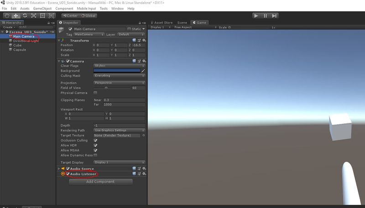This screenshot has height=208, width=365.
Task: Select Cube in the Hierarchy
Action: point(17,45)
